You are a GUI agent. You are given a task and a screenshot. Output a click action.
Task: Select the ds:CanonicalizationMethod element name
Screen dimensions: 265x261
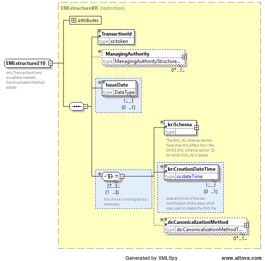pos(198,222)
